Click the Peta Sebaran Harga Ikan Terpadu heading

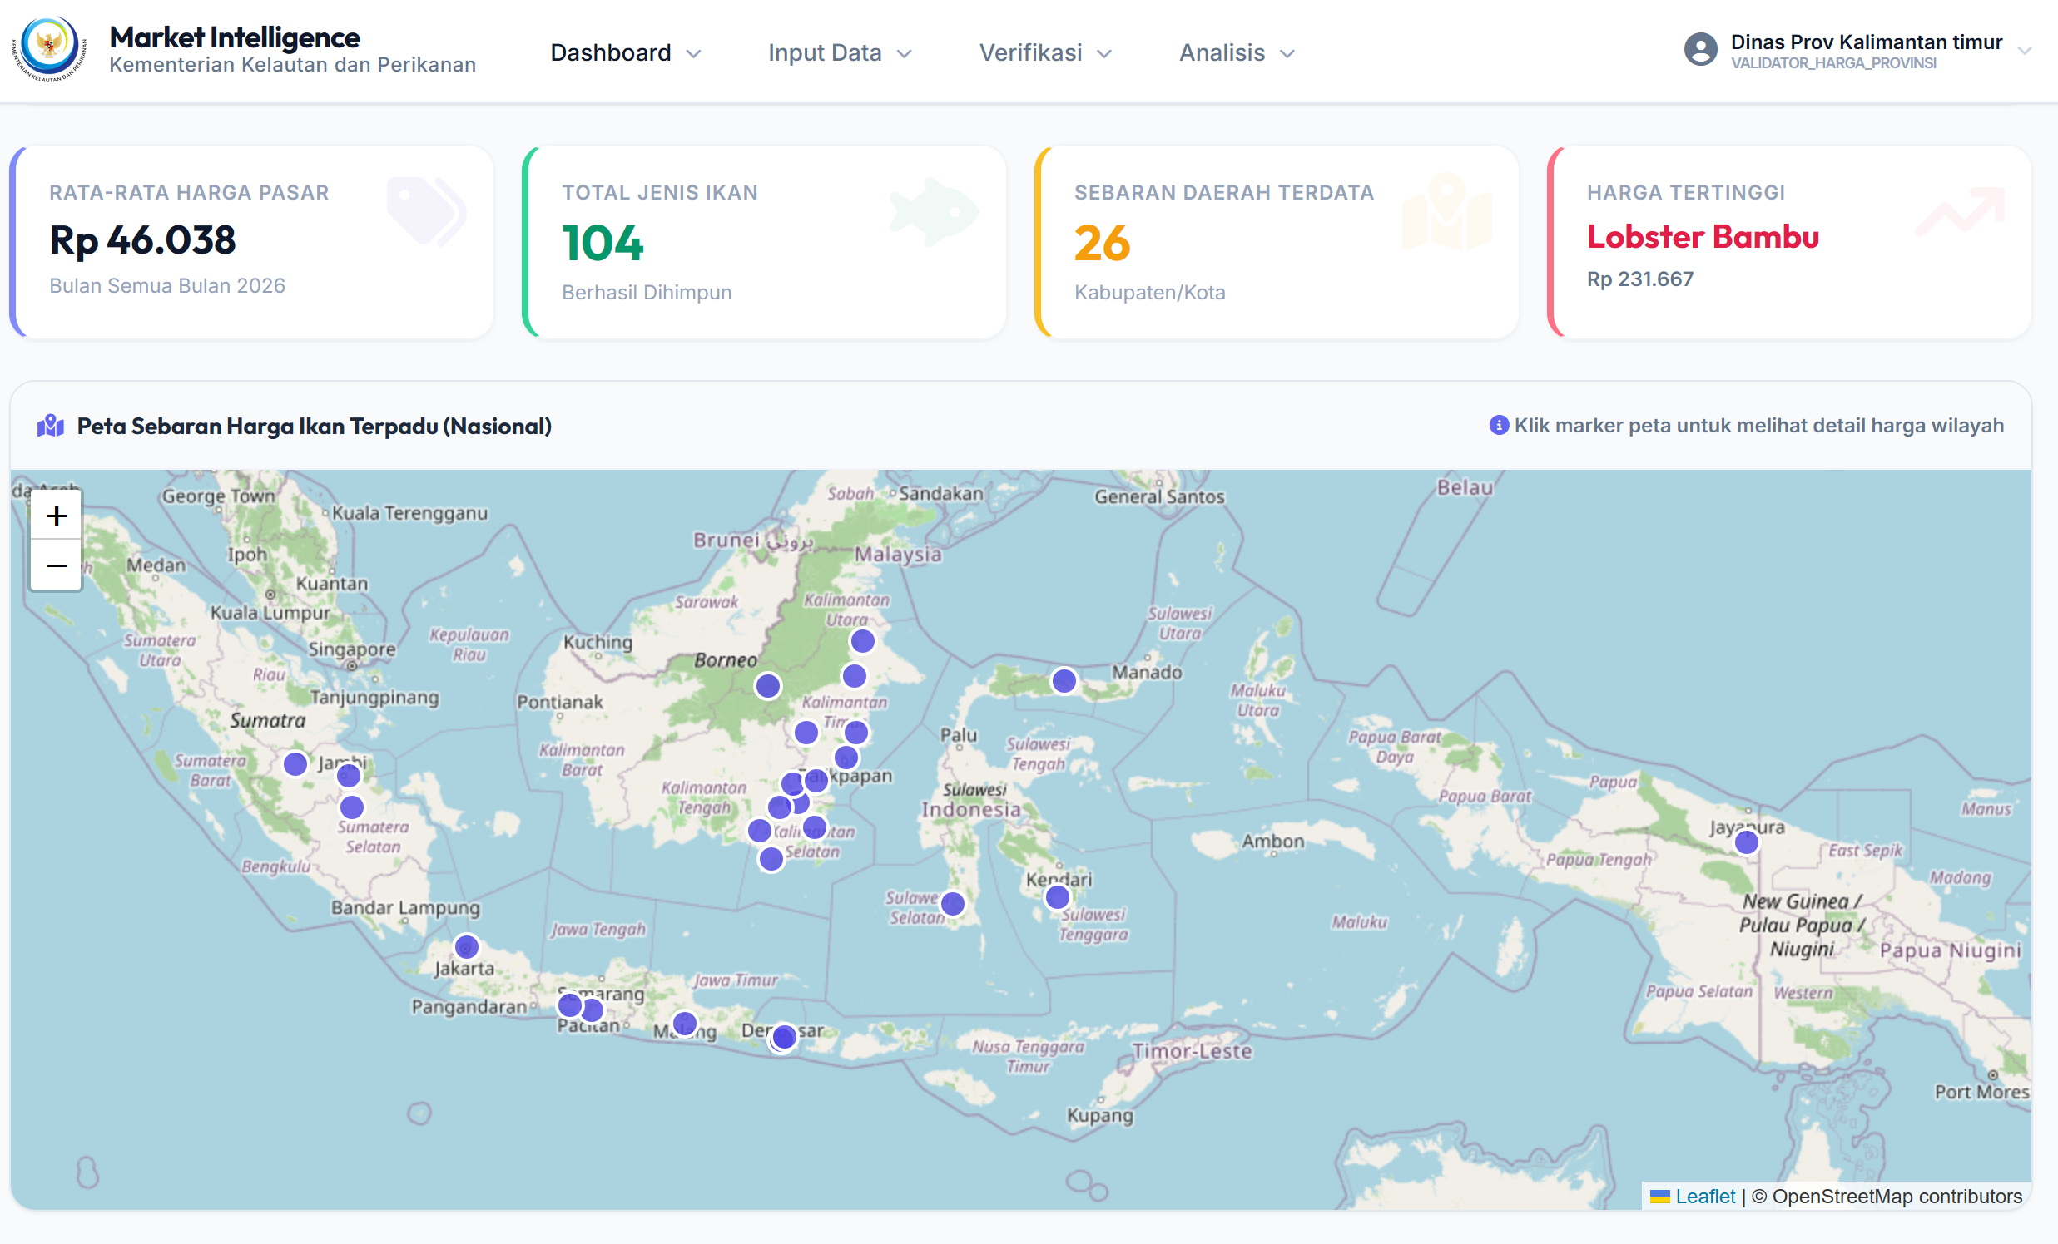(314, 426)
